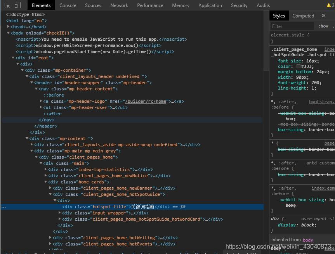335x254 pixels.
Task: Click the three dots beside hotspot-title row
Action: [x=3, y=207]
